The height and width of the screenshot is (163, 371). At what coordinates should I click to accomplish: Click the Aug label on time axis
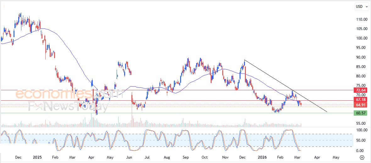coord(167,157)
